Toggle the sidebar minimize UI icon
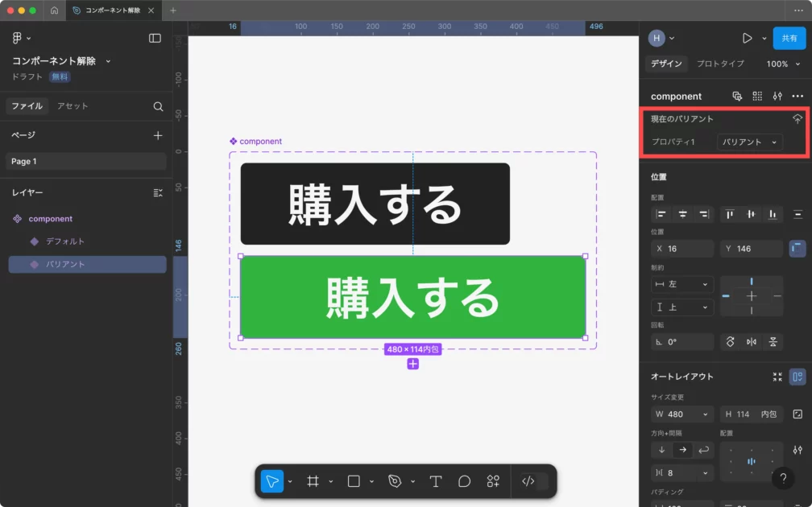Viewport: 812px width, 507px height. tap(155, 38)
